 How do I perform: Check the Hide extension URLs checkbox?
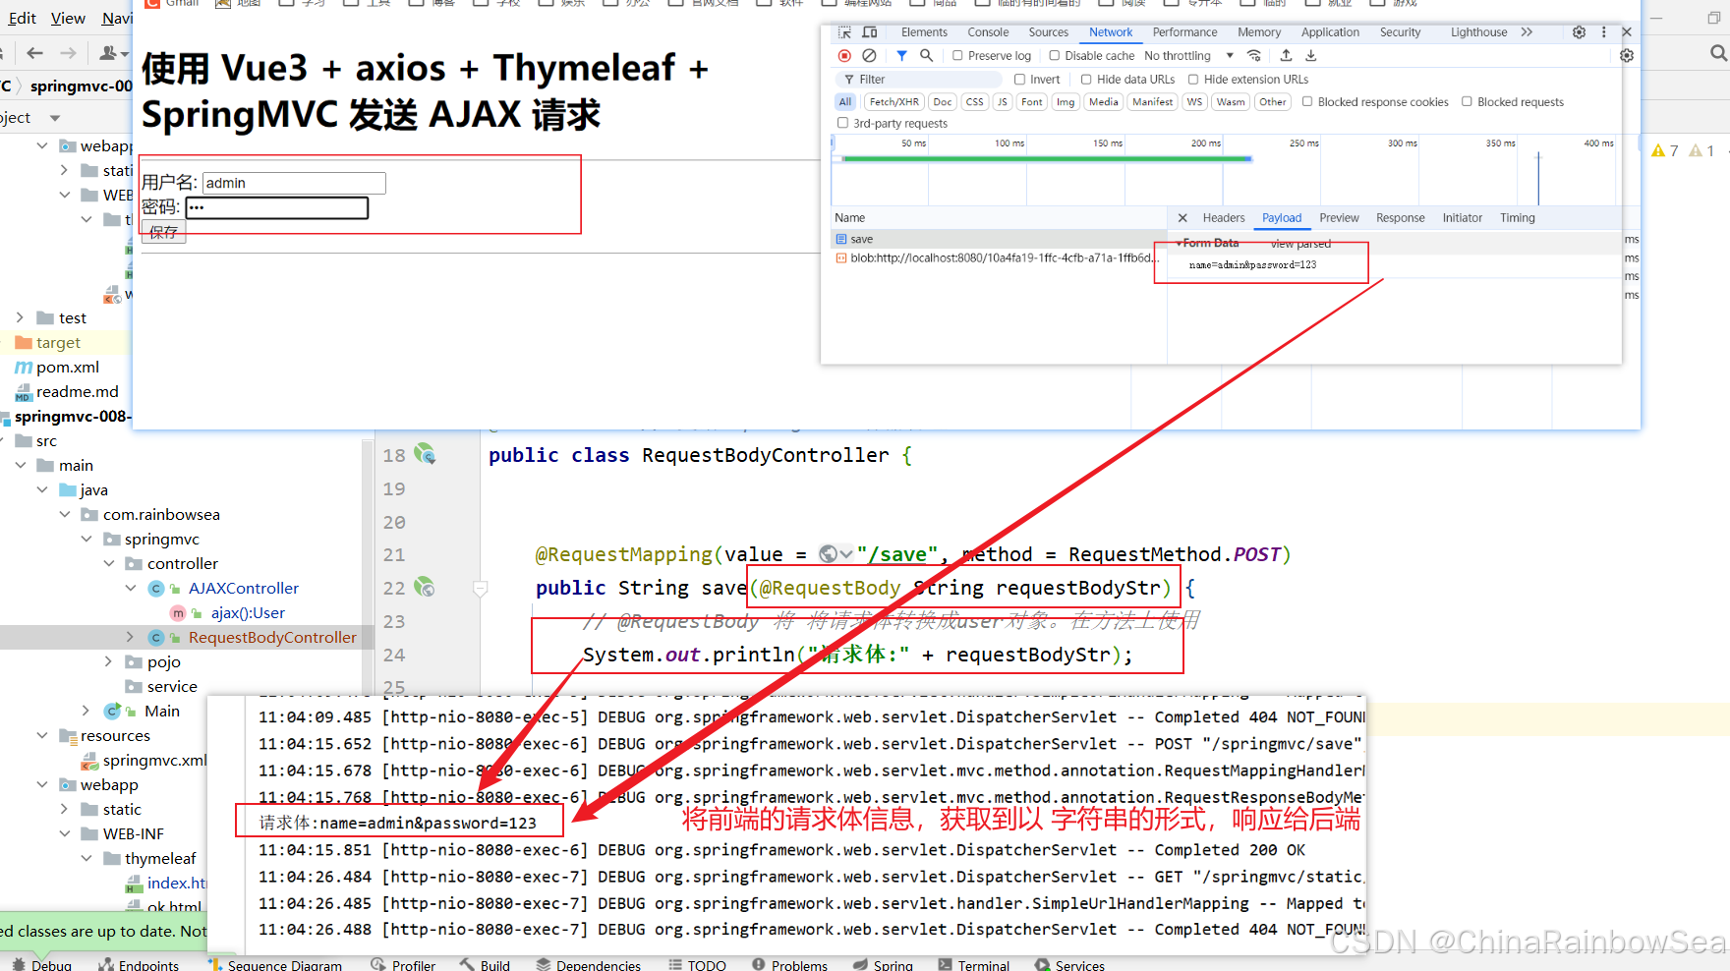tap(1193, 80)
